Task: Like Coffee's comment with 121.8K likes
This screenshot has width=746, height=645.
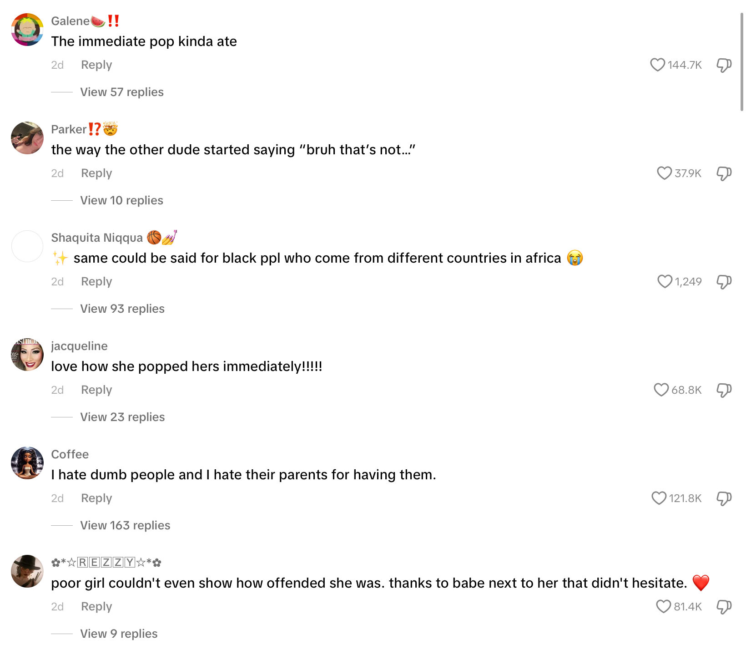Action: click(x=659, y=498)
